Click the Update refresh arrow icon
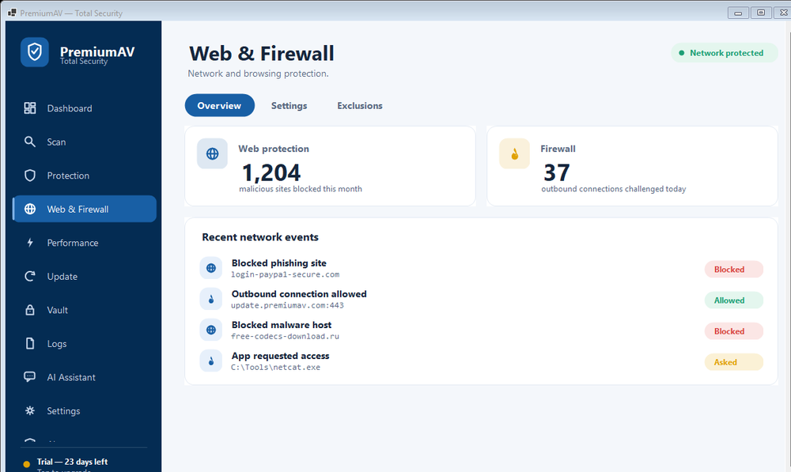 pos(30,277)
